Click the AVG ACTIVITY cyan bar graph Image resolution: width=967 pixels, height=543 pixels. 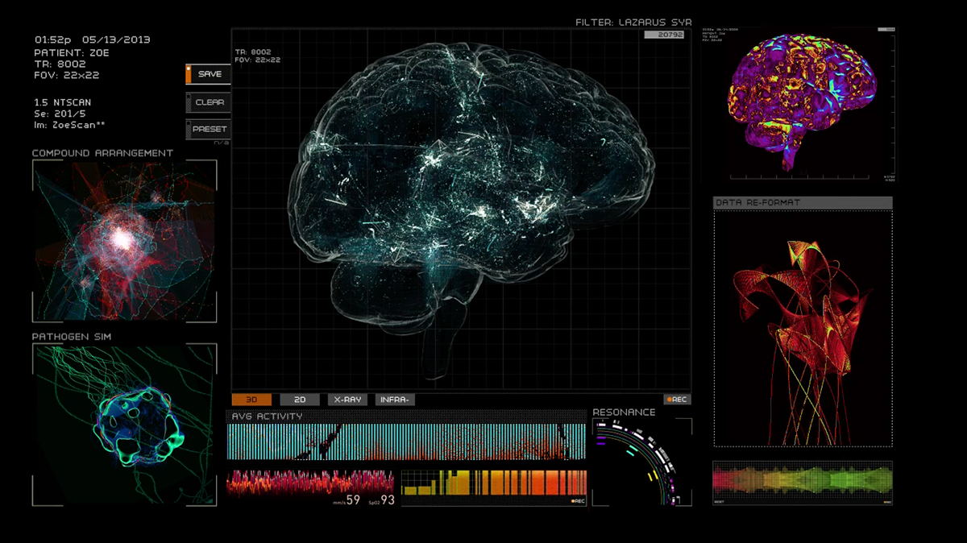pos(407,441)
